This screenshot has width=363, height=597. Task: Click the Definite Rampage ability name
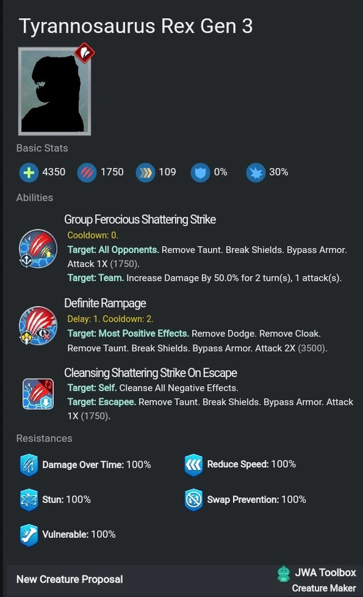coord(105,303)
